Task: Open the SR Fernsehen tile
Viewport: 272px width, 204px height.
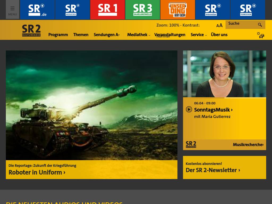Action: click(248, 10)
